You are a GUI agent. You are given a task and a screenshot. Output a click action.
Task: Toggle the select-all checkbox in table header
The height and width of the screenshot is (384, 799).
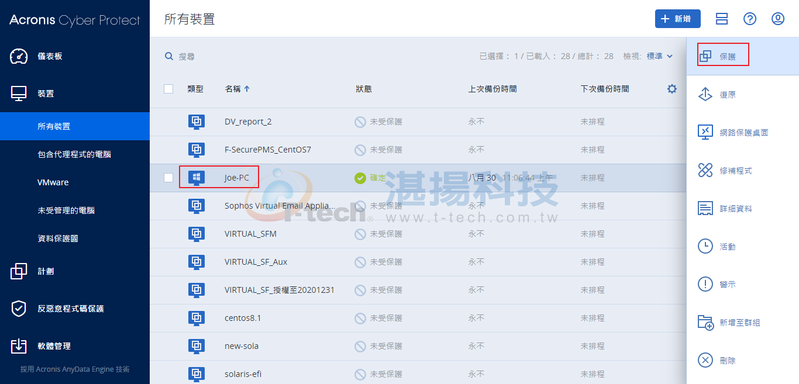click(x=168, y=89)
